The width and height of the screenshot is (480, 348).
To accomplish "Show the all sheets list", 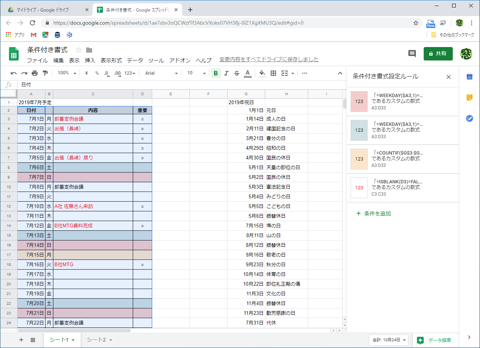I will tap(33, 340).
